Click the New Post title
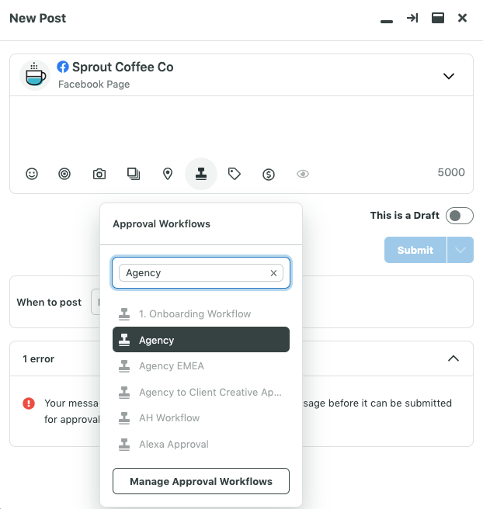483x509 pixels. 38,18
